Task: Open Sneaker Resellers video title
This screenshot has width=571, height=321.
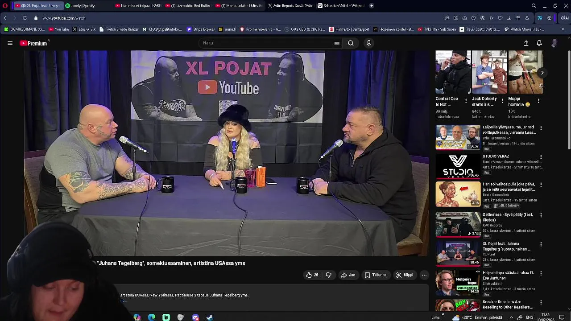Action: [x=508, y=305]
